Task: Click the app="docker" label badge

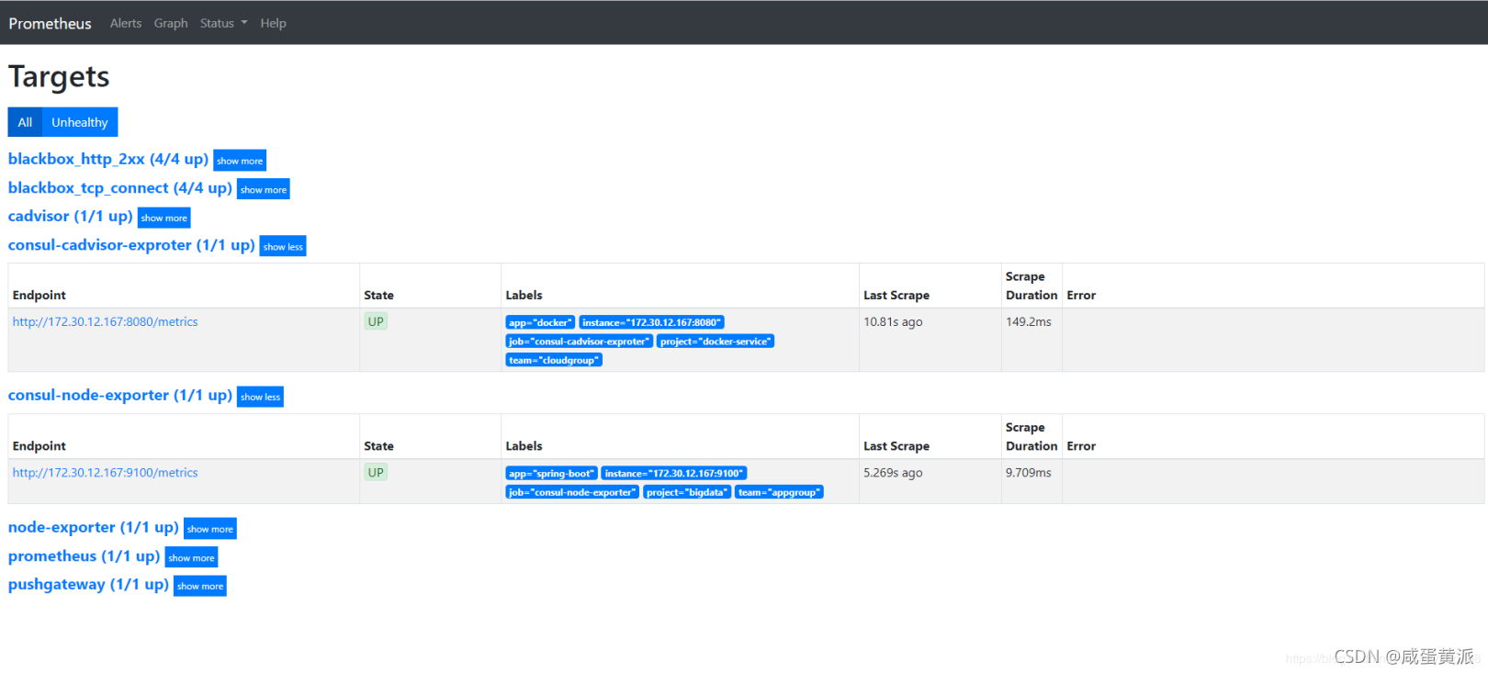Action: (540, 322)
